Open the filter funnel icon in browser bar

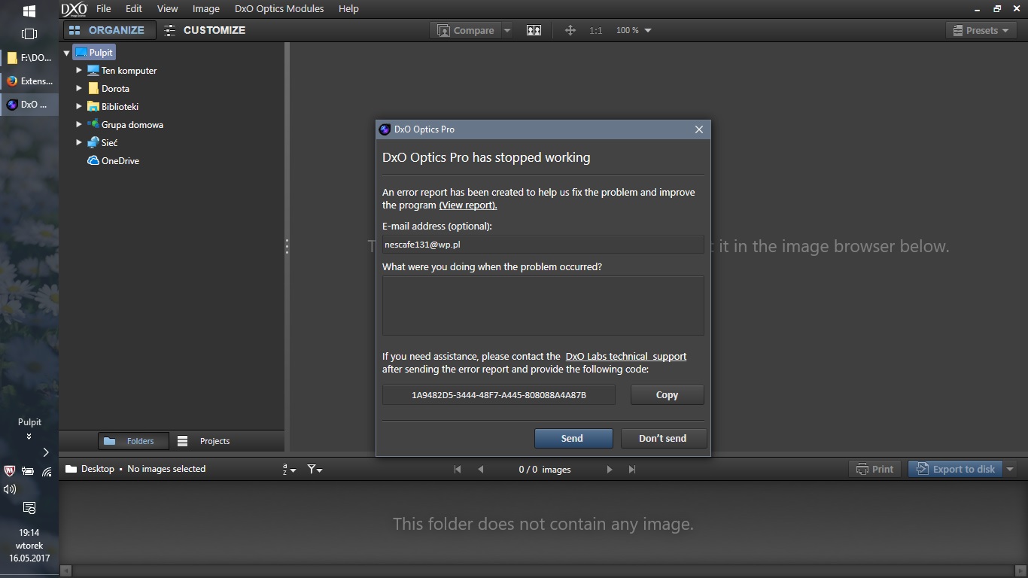tap(315, 470)
